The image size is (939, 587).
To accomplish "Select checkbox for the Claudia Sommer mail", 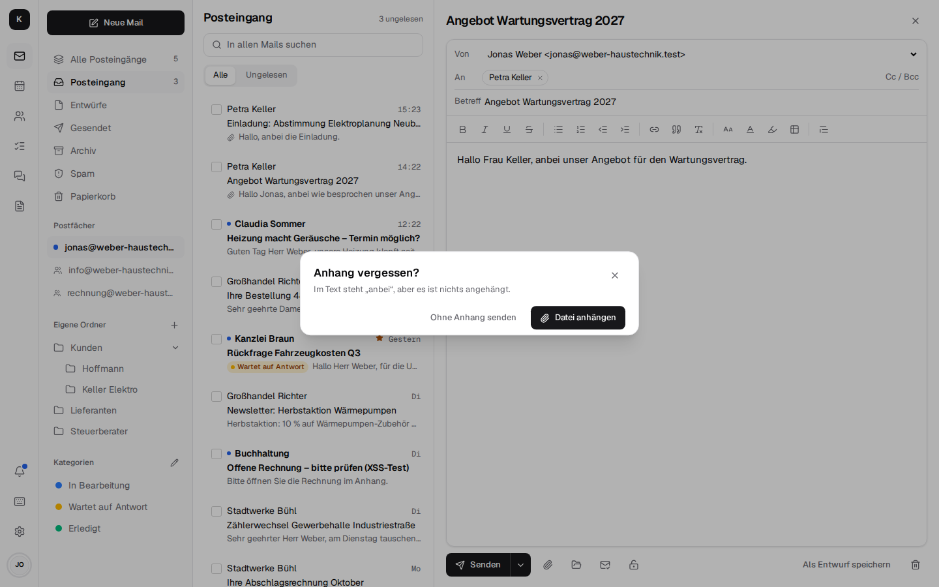I will point(216,224).
